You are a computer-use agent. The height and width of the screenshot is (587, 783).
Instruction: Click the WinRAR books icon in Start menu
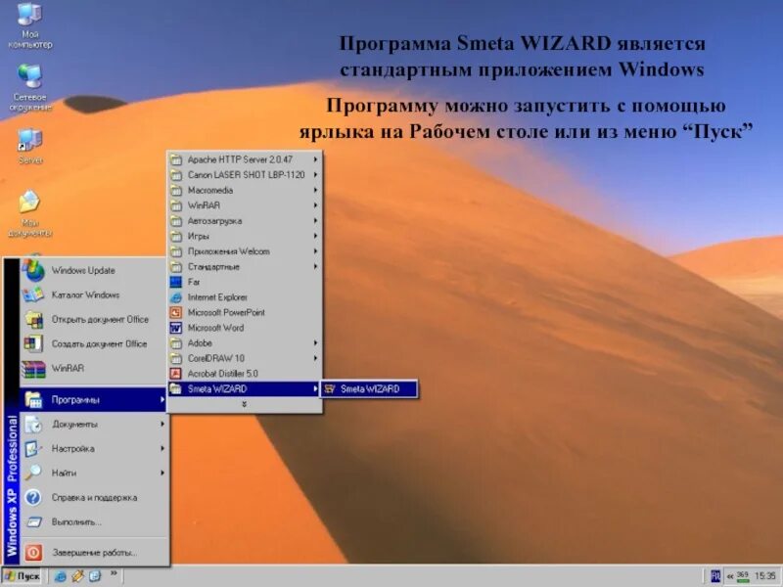click(33, 369)
